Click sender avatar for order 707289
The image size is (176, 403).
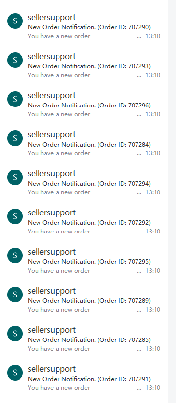coord(15,295)
